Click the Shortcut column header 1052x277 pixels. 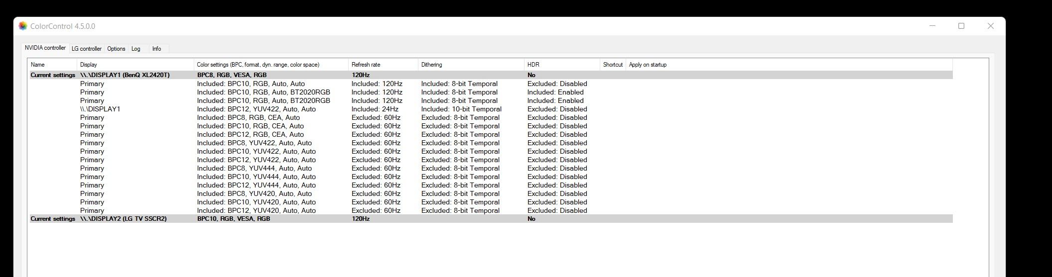[x=613, y=65]
